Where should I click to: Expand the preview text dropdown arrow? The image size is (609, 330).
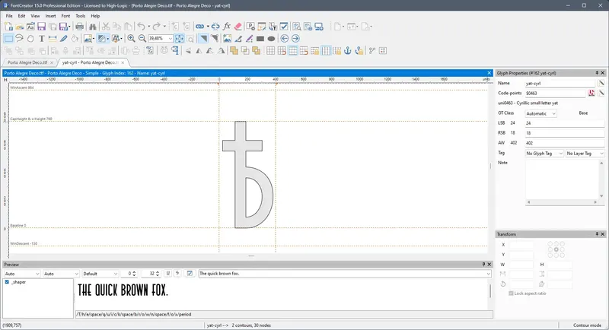tap(488, 274)
